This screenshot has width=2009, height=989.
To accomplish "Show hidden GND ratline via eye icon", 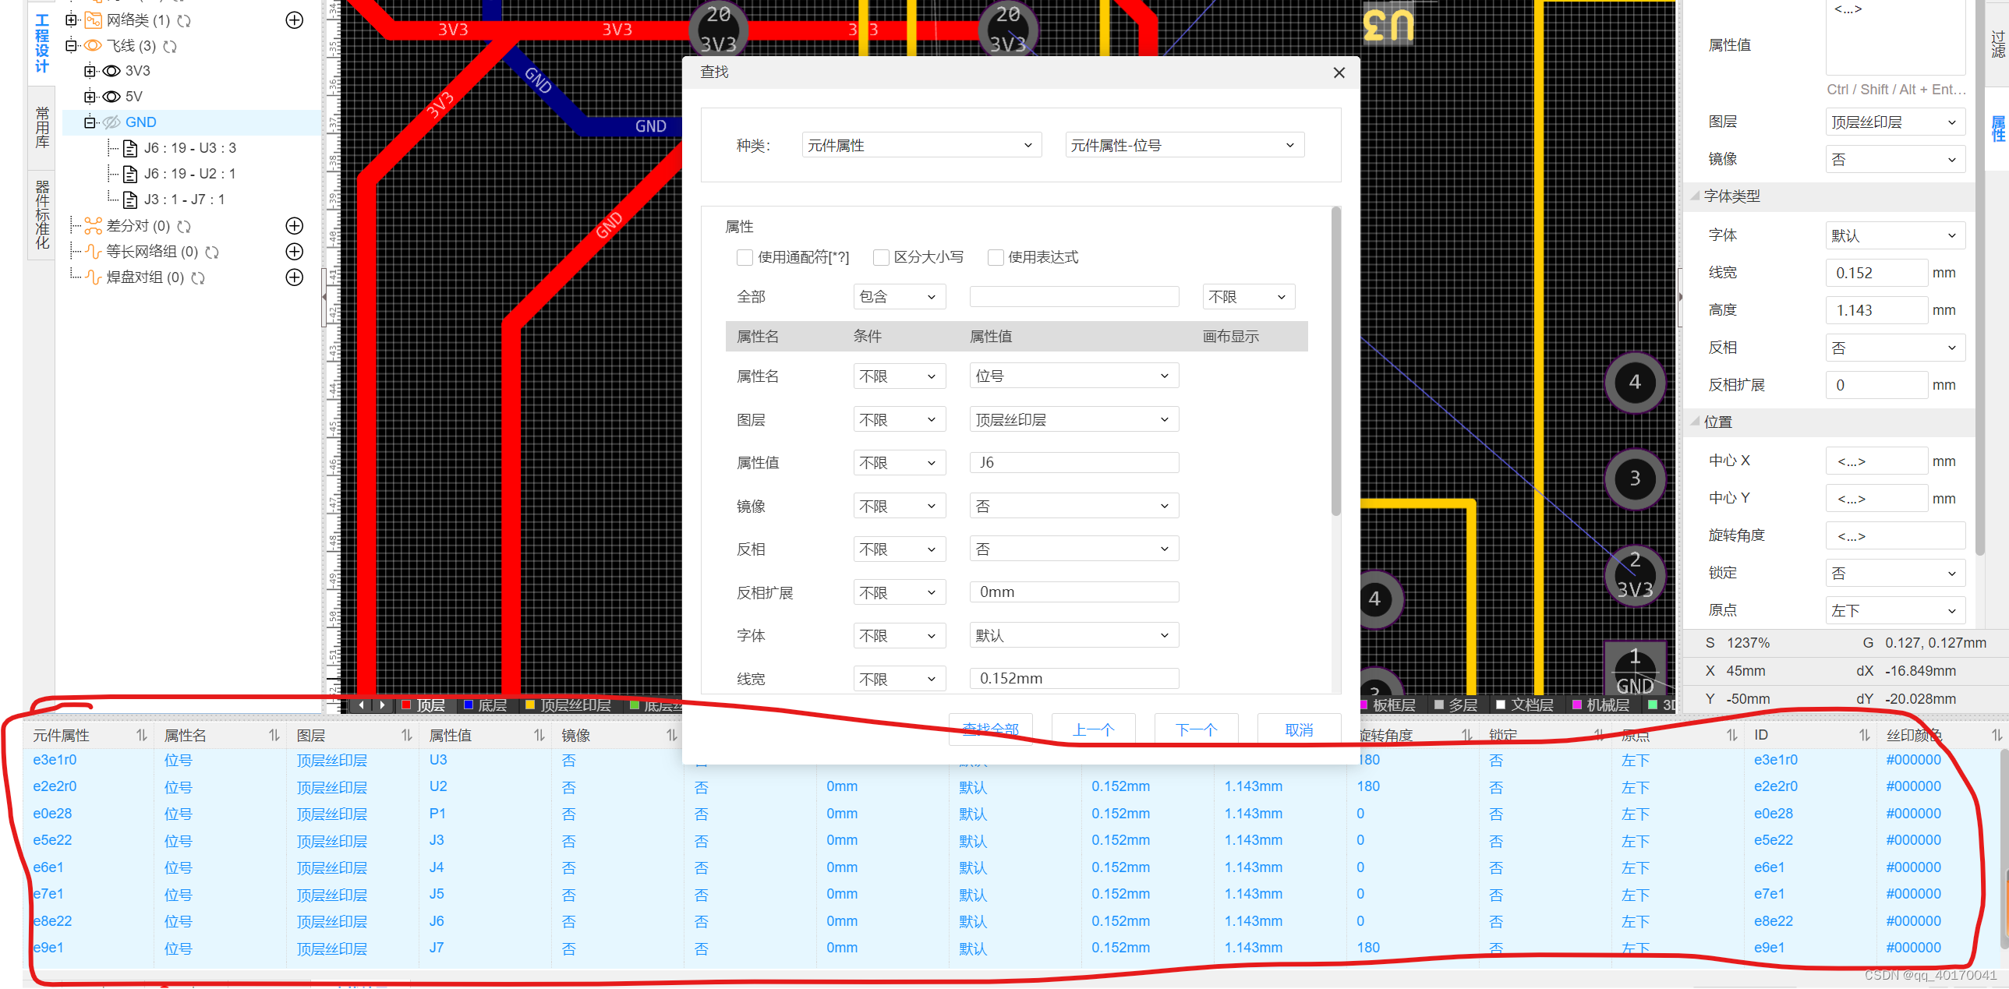I will pyautogui.click(x=111, y=122).
